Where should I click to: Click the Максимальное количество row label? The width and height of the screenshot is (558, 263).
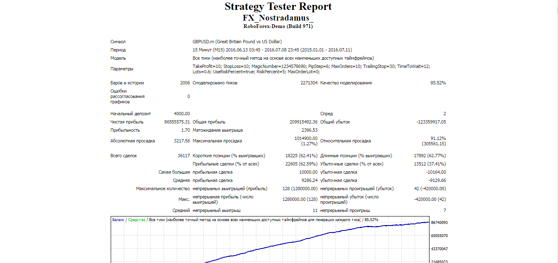coord(163,189)
